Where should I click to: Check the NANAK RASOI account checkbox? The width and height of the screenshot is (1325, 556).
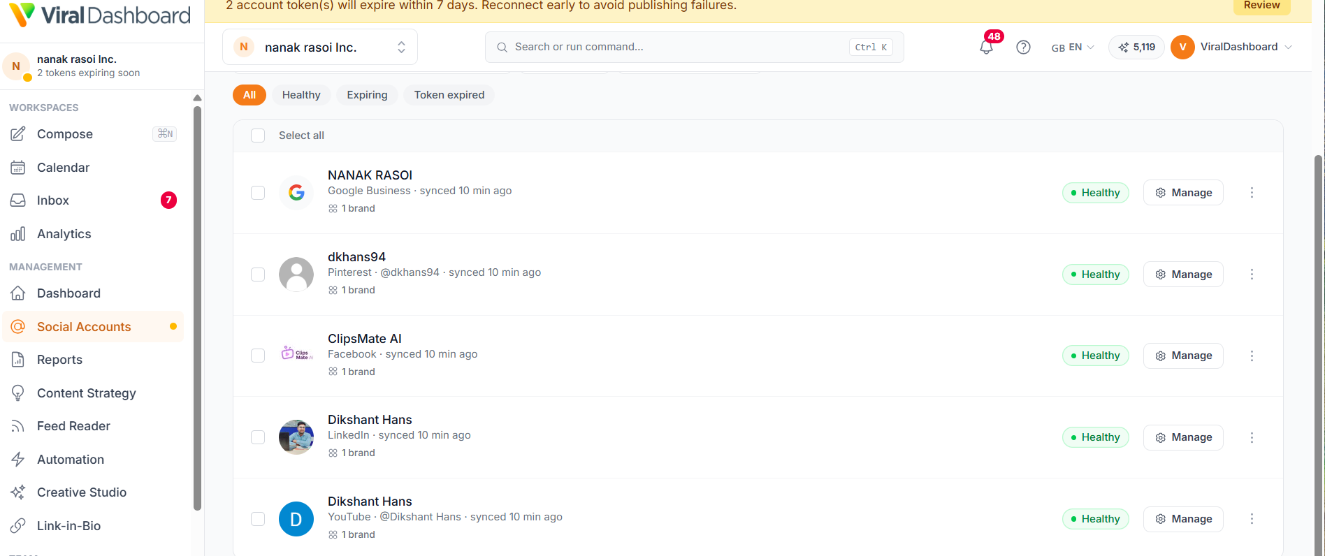pos(258,193)
